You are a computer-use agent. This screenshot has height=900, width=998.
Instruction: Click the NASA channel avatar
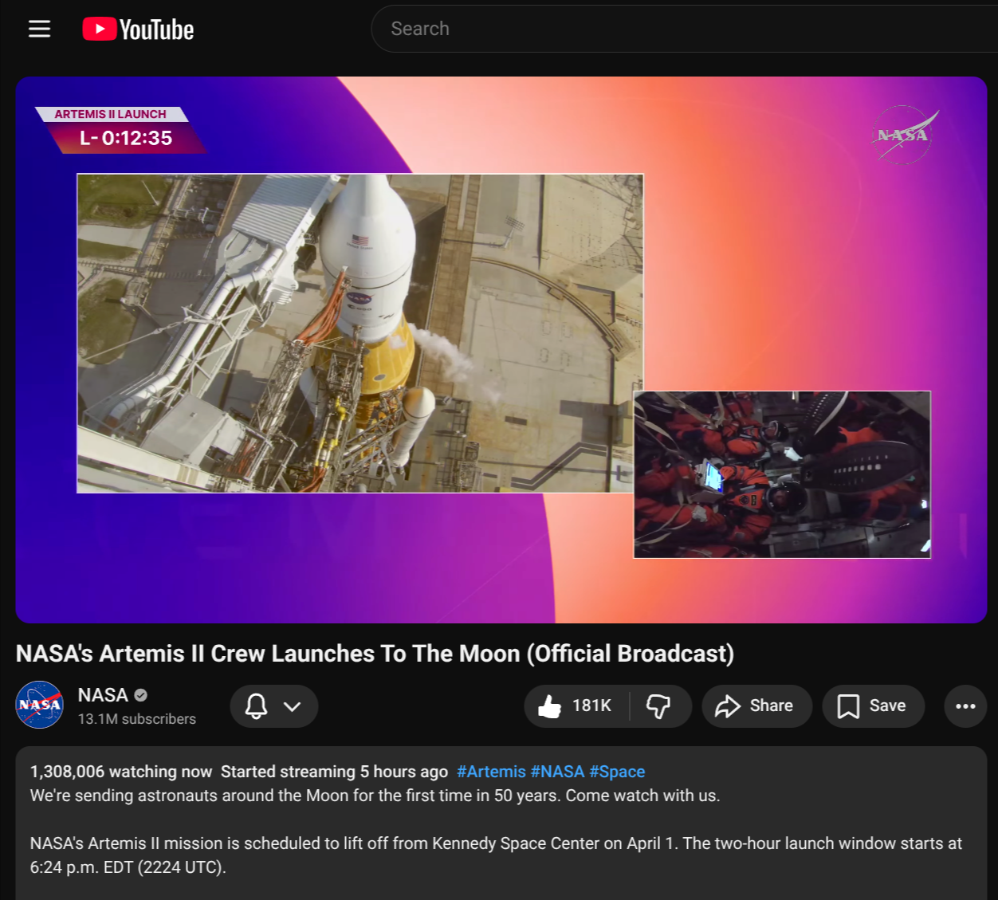pos(40,705)
